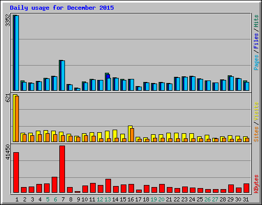Select green weekend day label 19
The height and width of the screenshot is (205, 262).
(154, 199)
